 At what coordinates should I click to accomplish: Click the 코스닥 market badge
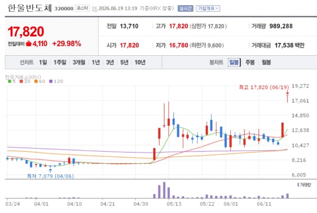pyautogui.click(x=82, y=9)
